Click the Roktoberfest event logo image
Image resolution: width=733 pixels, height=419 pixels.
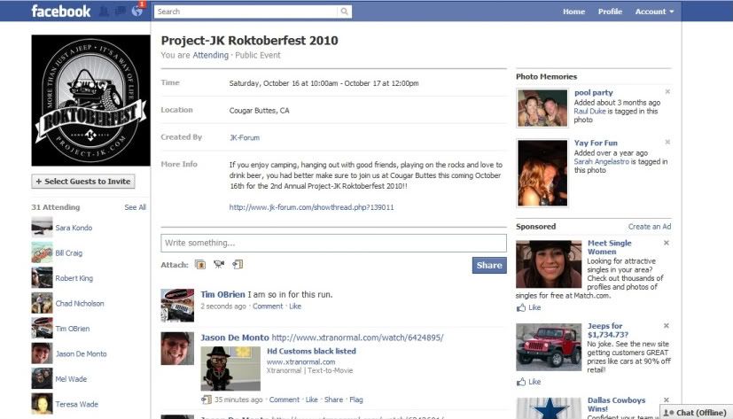[x=90, y=100]
